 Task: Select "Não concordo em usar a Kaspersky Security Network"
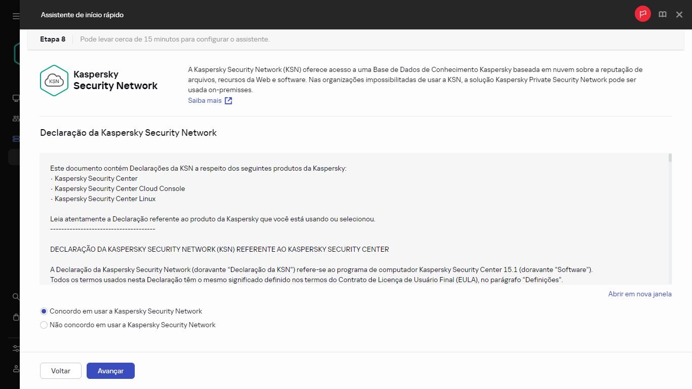point(44,325)
